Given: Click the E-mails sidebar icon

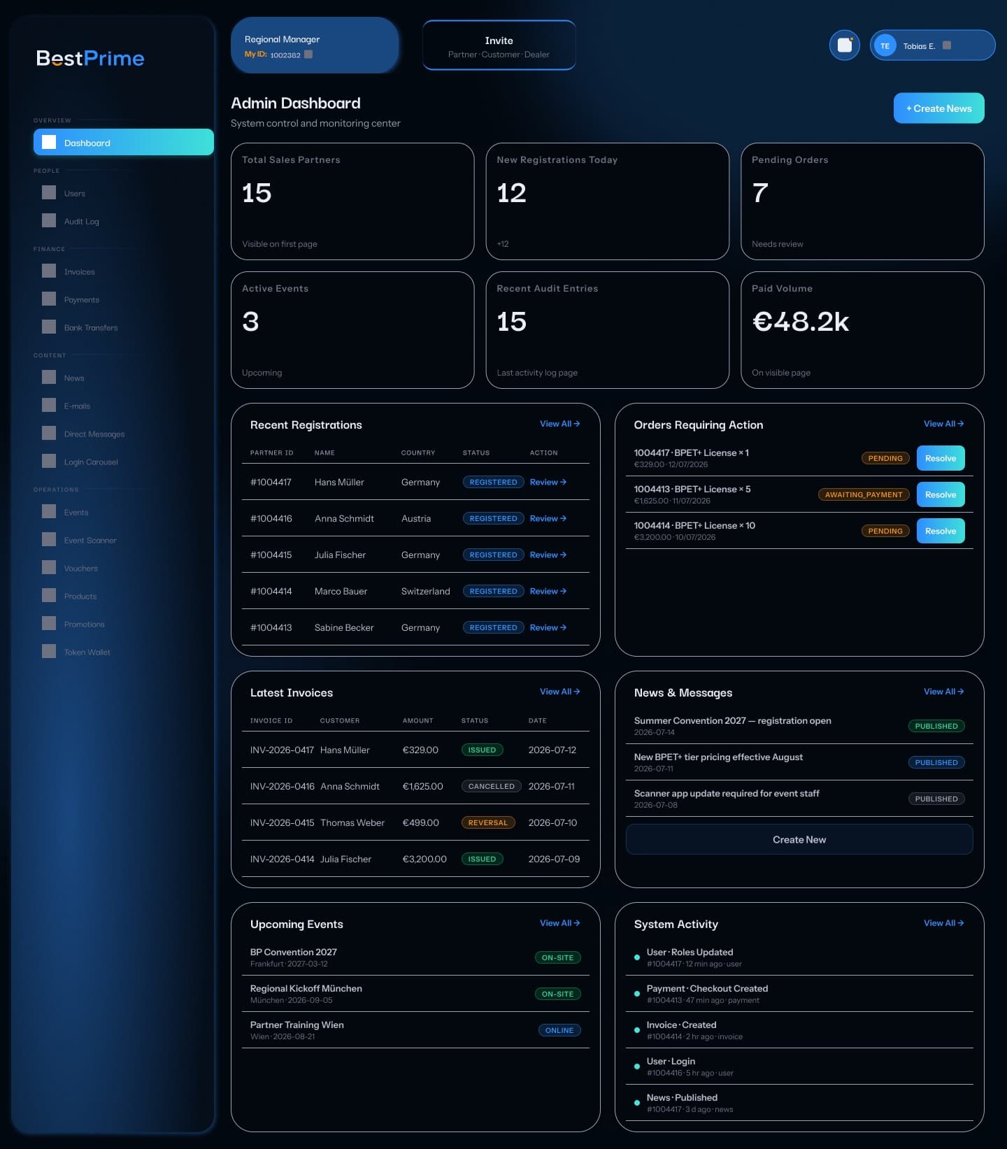Looking at the screenshot, I should pyautogui.click(x=49, y=405).
